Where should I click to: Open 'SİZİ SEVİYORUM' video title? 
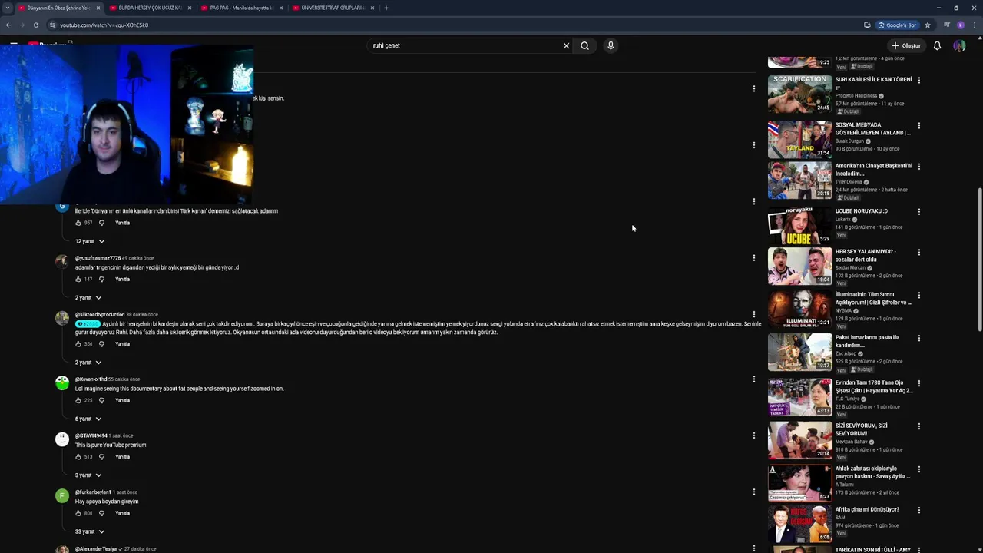[x=862, y=429]
